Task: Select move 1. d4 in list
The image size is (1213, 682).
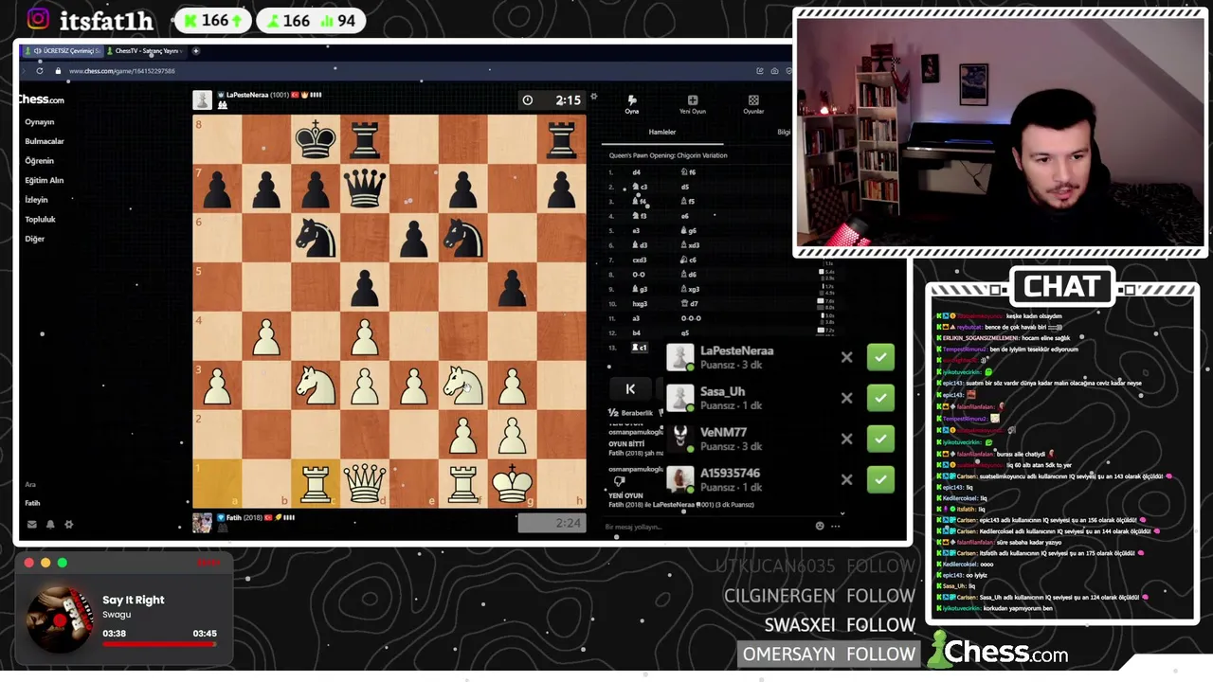Action: [x=636, y=172]
